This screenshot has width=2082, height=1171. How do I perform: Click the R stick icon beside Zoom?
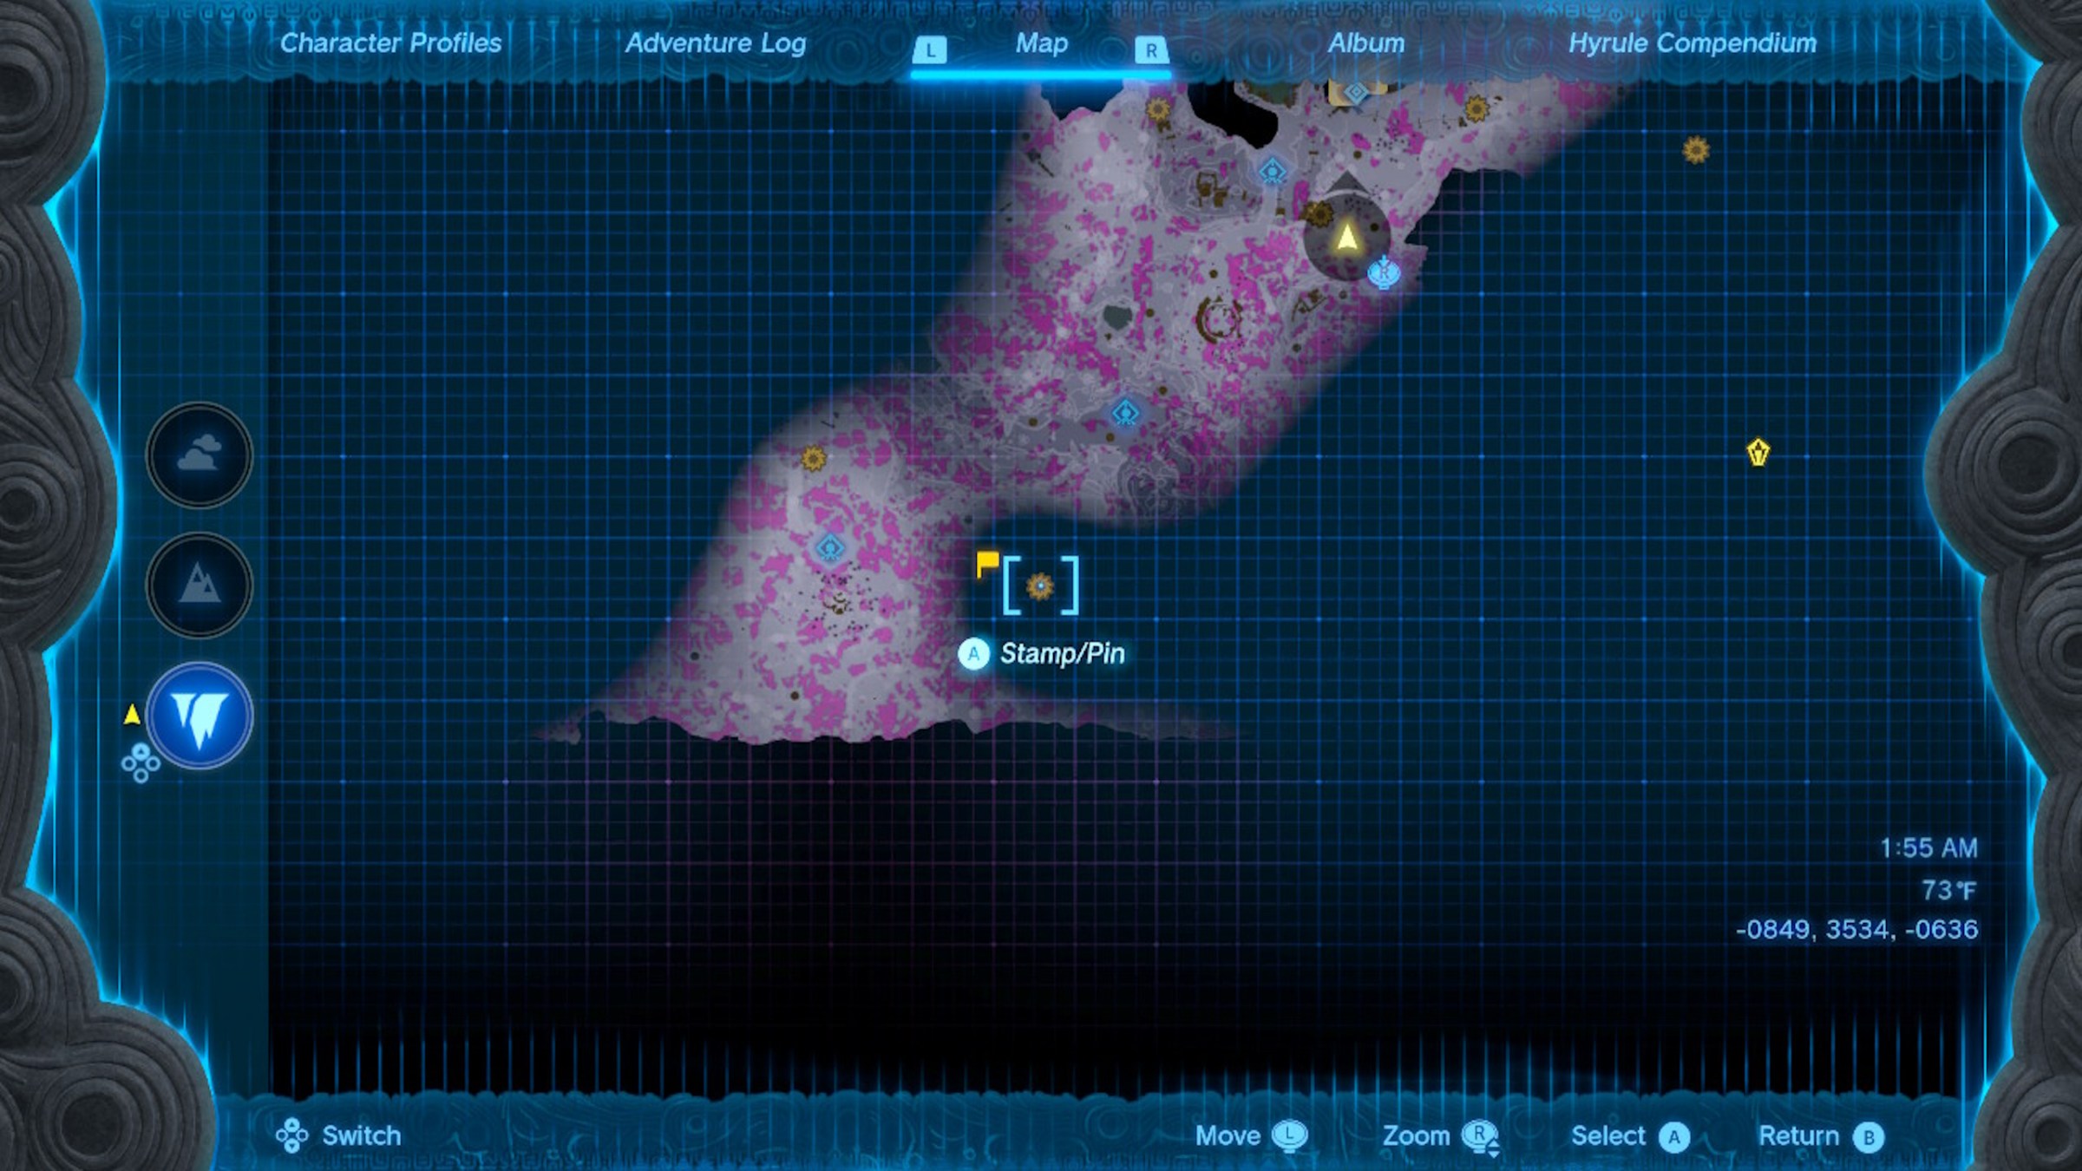pyautogui.click(x=1480, y=1137)
